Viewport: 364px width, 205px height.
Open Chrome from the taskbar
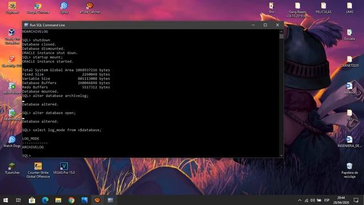(72, 200)
